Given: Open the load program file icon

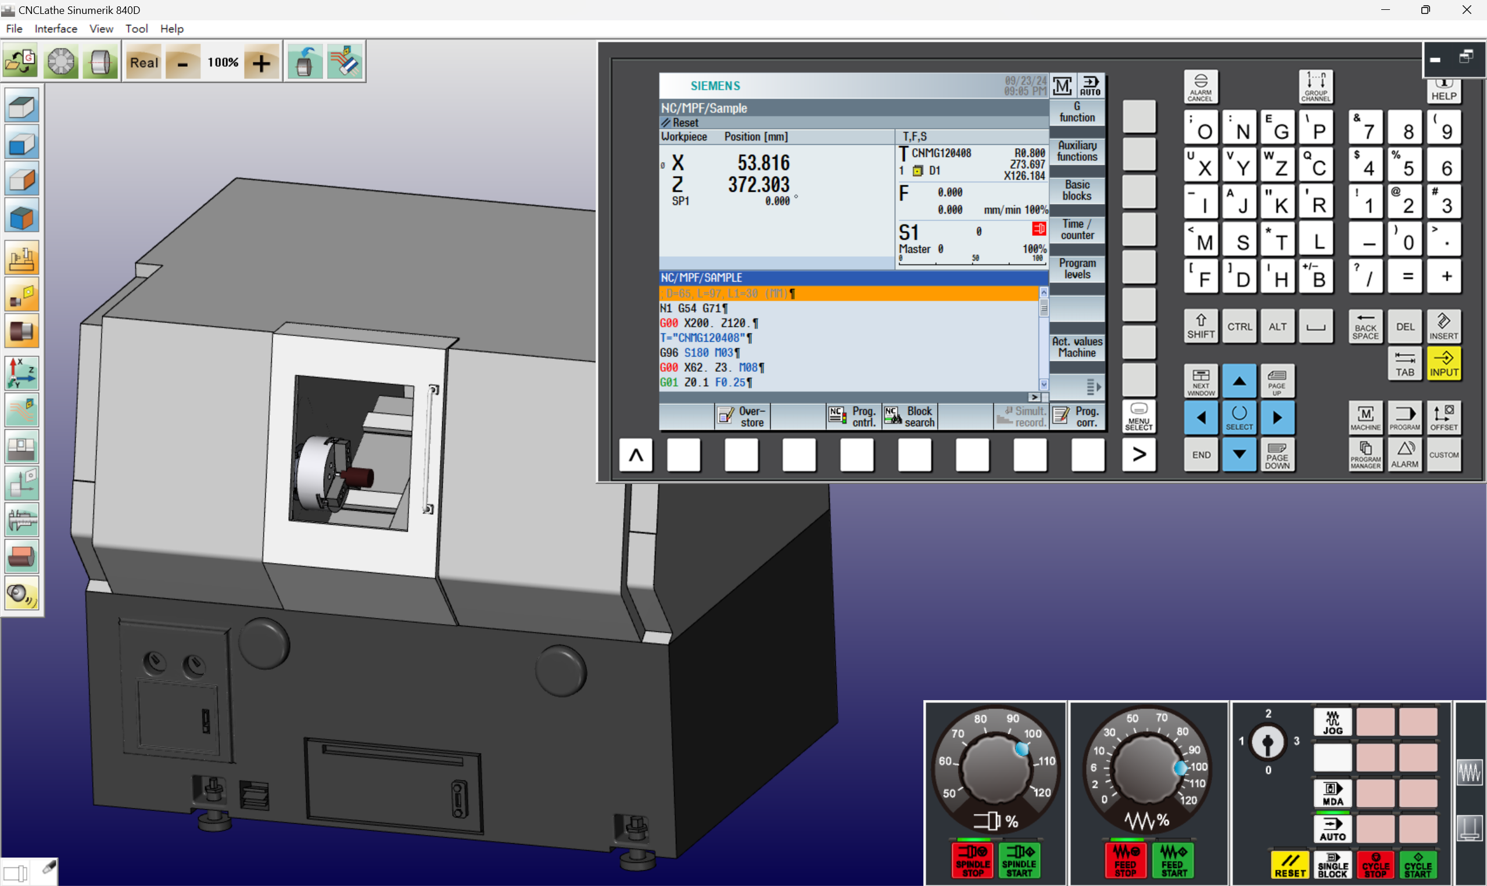Looking at the screenshot, I should 21,62.
